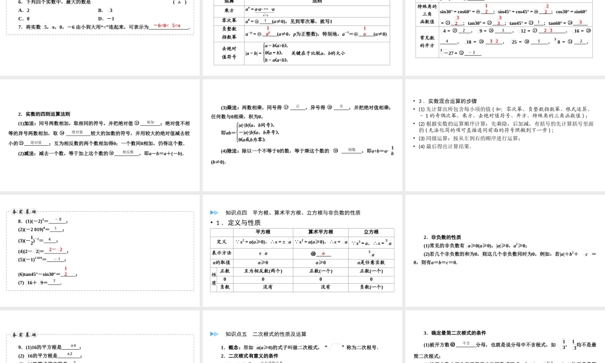
Task: Click option C. 0 in question 6
Action: (24, 19)
